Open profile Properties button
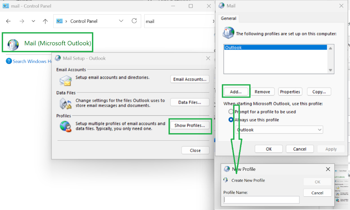350x210 pixels. (x=290, y=92)
